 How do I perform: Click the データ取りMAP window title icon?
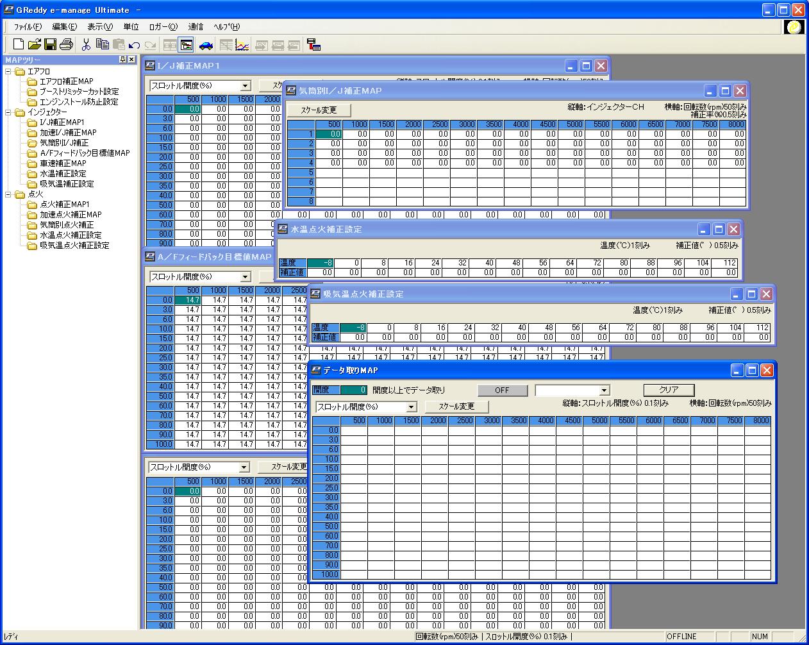pyautogui.click(x=315, y=370)
